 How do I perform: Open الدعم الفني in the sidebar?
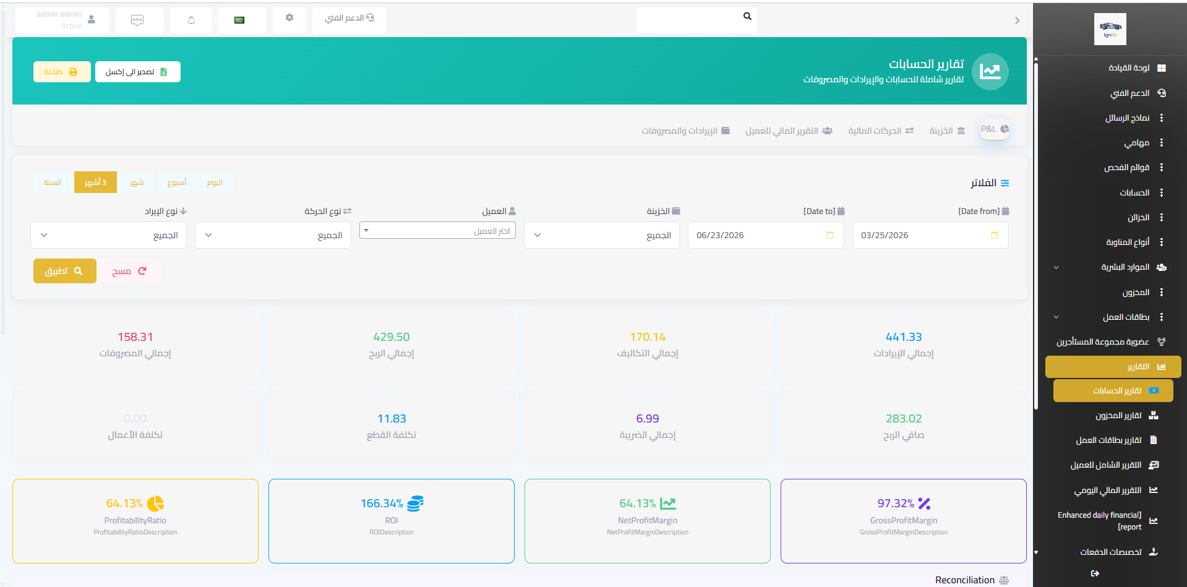[x=1137, y=93]
